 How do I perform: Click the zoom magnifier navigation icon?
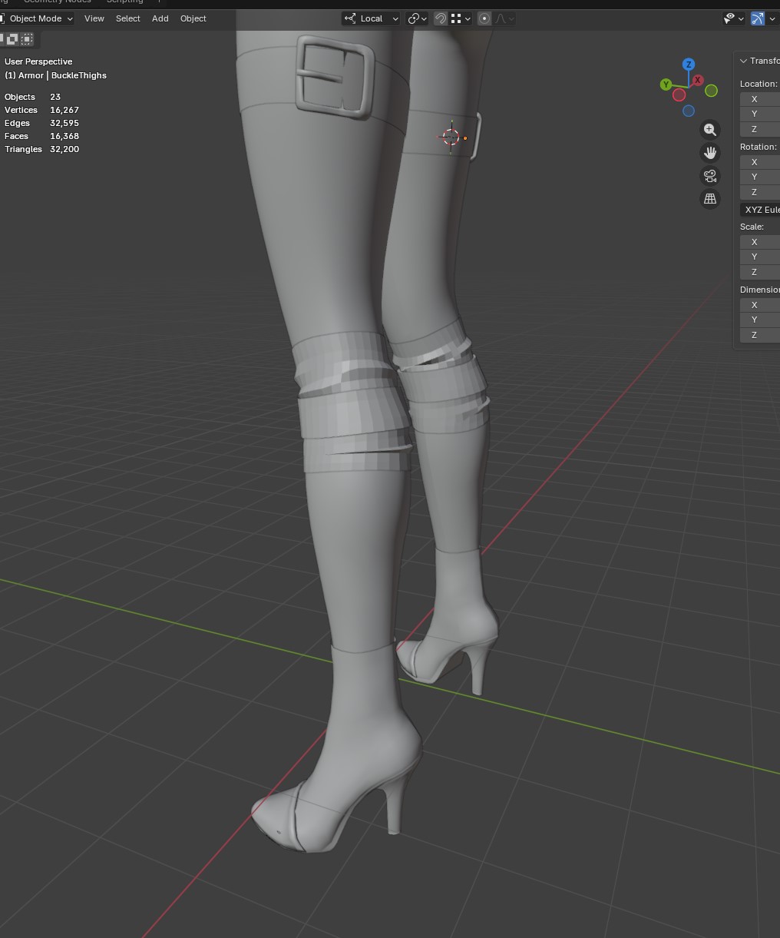[x=710, y=130]
